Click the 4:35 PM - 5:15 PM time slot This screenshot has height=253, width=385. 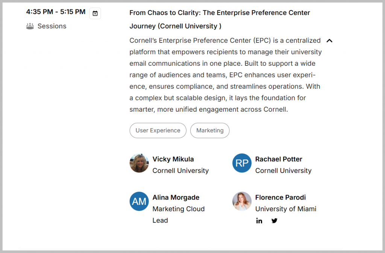click(x=56, y=12)
